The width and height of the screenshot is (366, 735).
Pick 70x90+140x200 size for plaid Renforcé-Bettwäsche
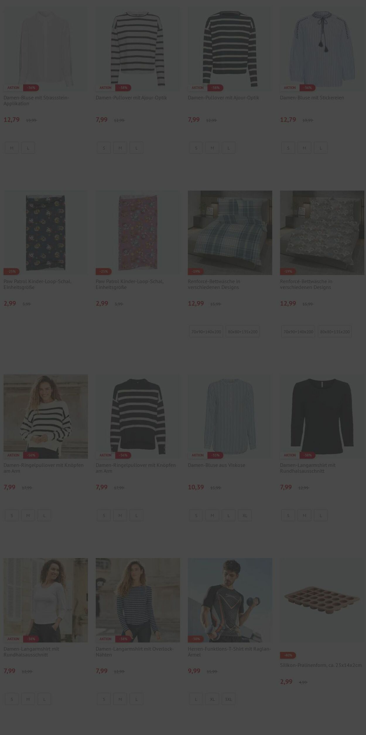(206, 332)
